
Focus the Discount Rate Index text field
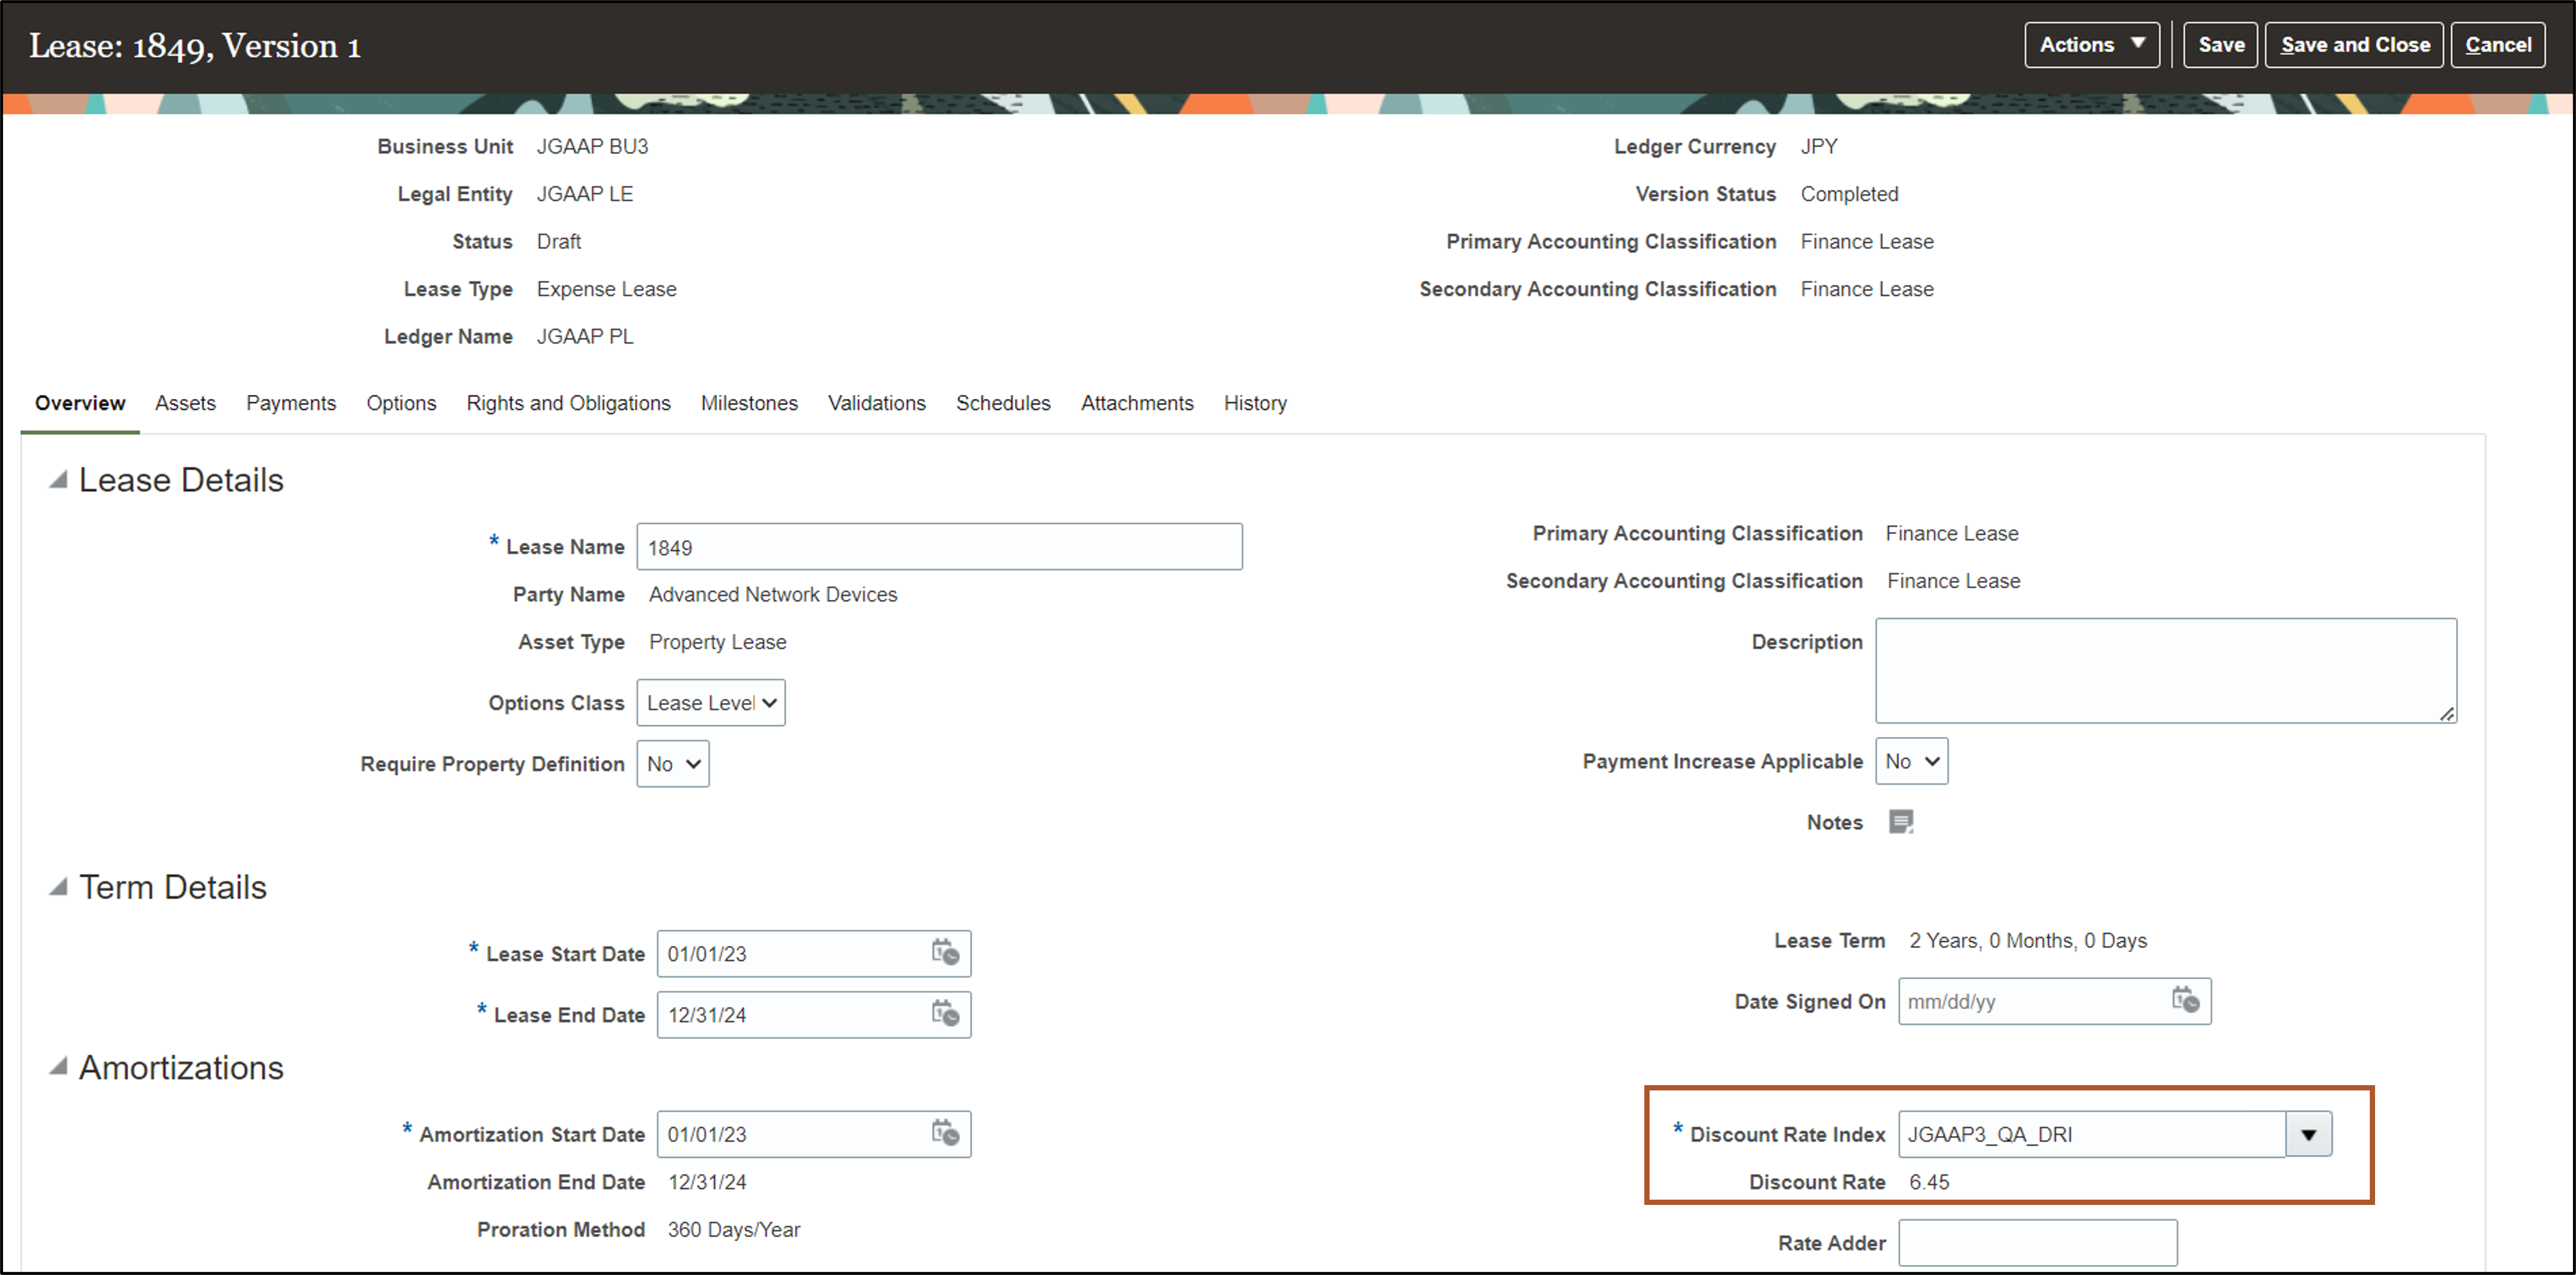2091,1134
